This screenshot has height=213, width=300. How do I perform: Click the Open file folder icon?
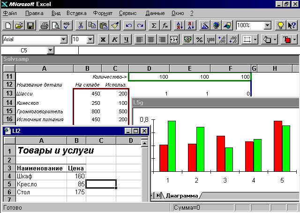tap(19, 25)
